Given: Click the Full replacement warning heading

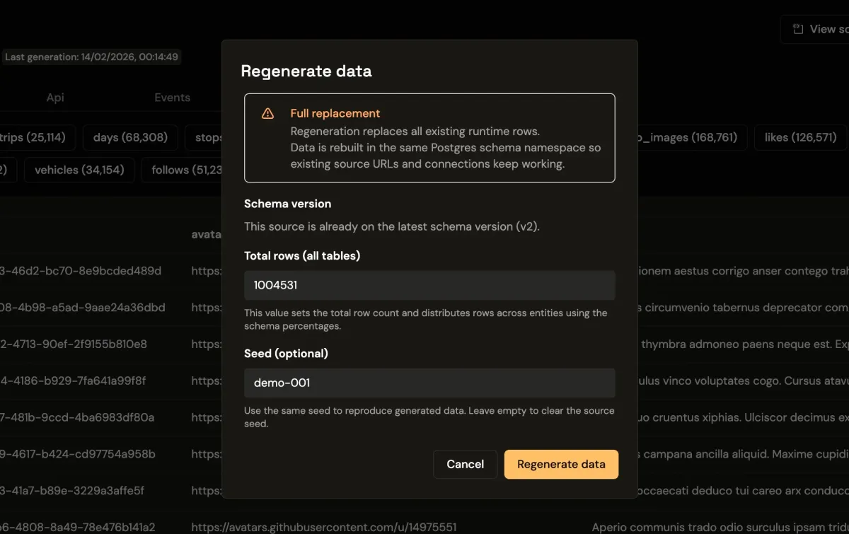Looking at the screenshot, I should coord(335,113).
